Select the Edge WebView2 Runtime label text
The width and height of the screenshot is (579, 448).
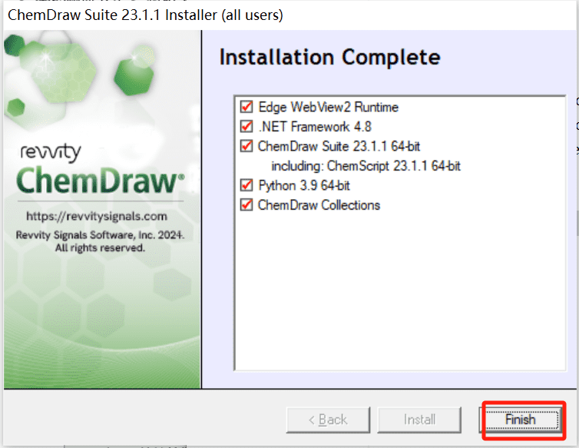click(328, 107)
